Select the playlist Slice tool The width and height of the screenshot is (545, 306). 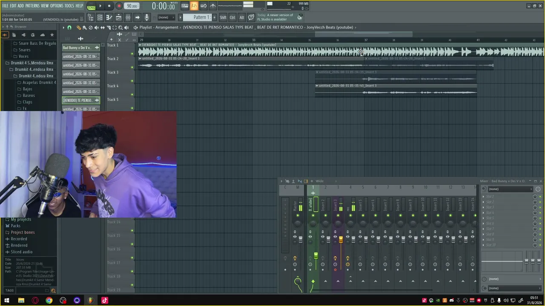[108, 28]
